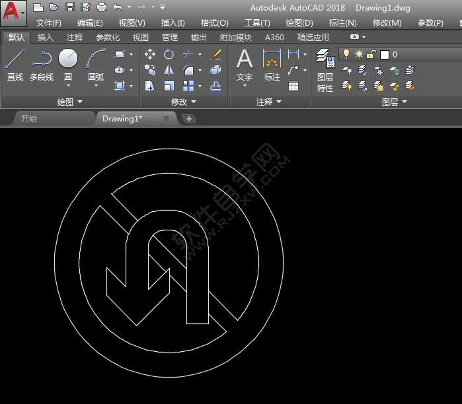Open the A360 ribbon tab
Screen dimensions: 462x404
tap(274, 38)
